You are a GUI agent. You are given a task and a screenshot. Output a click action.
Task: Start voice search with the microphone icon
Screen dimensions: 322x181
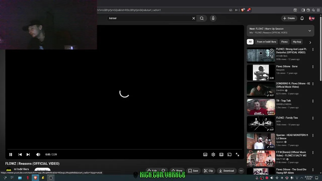[213, 18]
